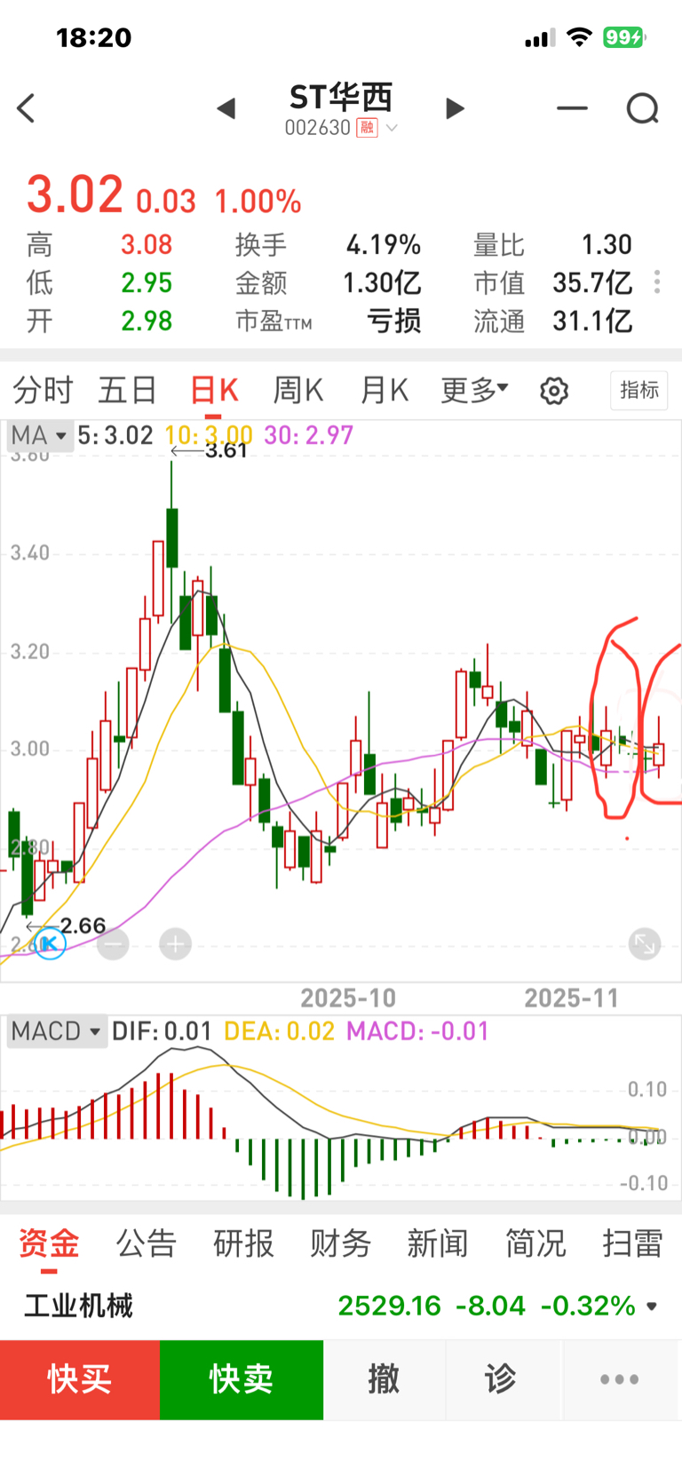Viewport: 682px width, 1477px height.
Task: Open the 扫雷 risk scan tab
Action: tap(632, 1243)
